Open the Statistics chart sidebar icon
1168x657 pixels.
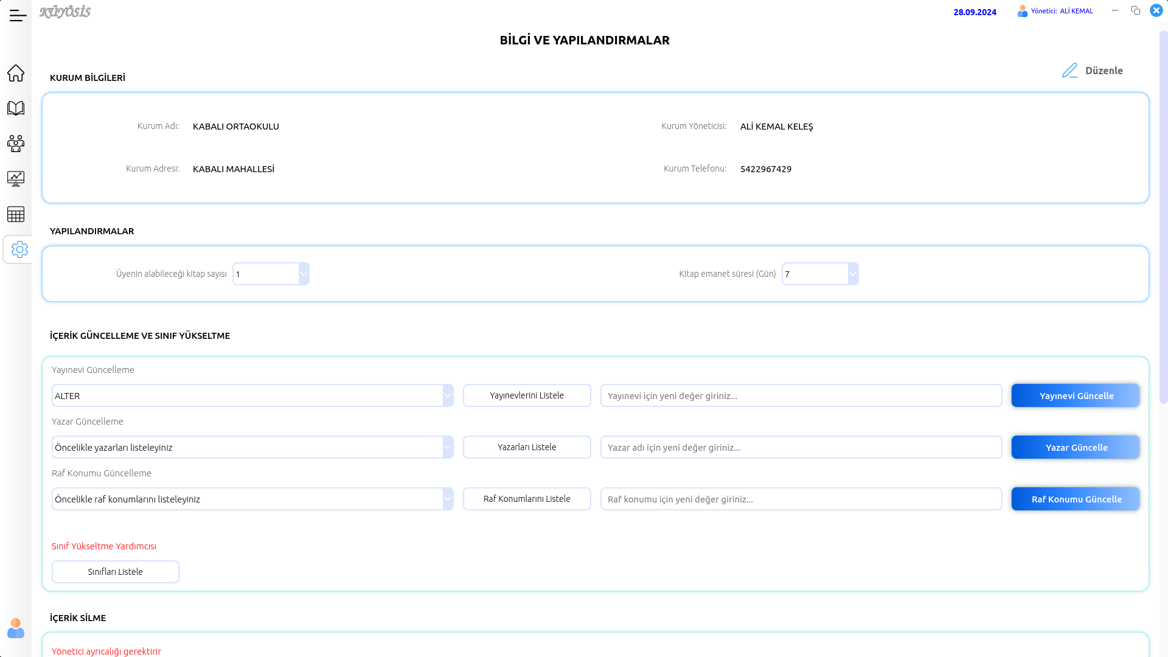pyautogui.click(x=16, y=179)
